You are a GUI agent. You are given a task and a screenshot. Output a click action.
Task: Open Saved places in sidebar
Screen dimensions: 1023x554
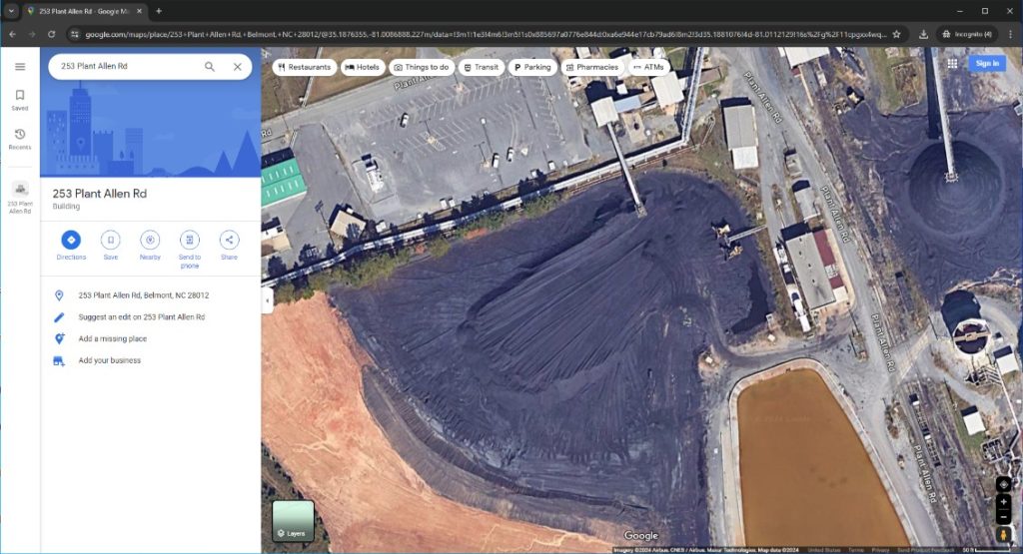pyautogui.click(x=19, y=100)
